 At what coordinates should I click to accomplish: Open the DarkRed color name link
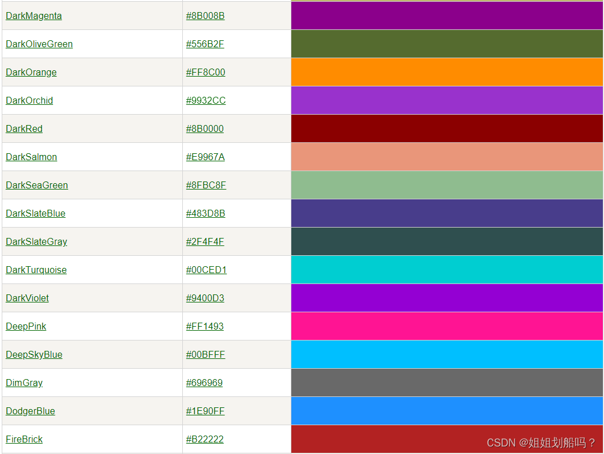coord(24,129)
